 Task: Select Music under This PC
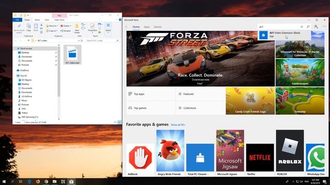[x=24, y=101]
